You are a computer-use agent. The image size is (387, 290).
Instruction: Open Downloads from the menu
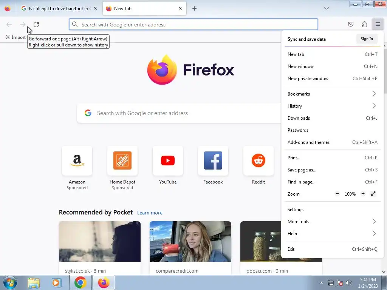coord(333,118)
